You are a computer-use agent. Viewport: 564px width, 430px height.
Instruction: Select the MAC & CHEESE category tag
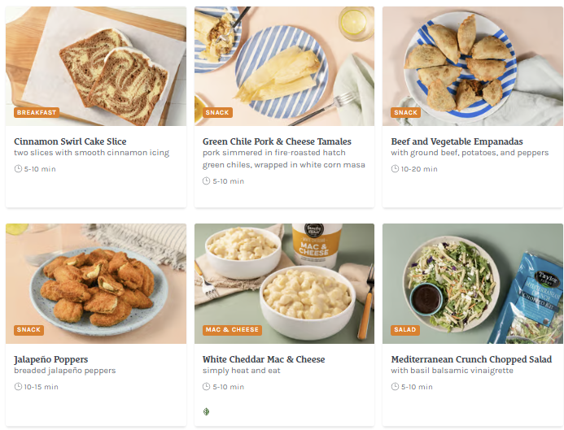click(x=233, y=330)
